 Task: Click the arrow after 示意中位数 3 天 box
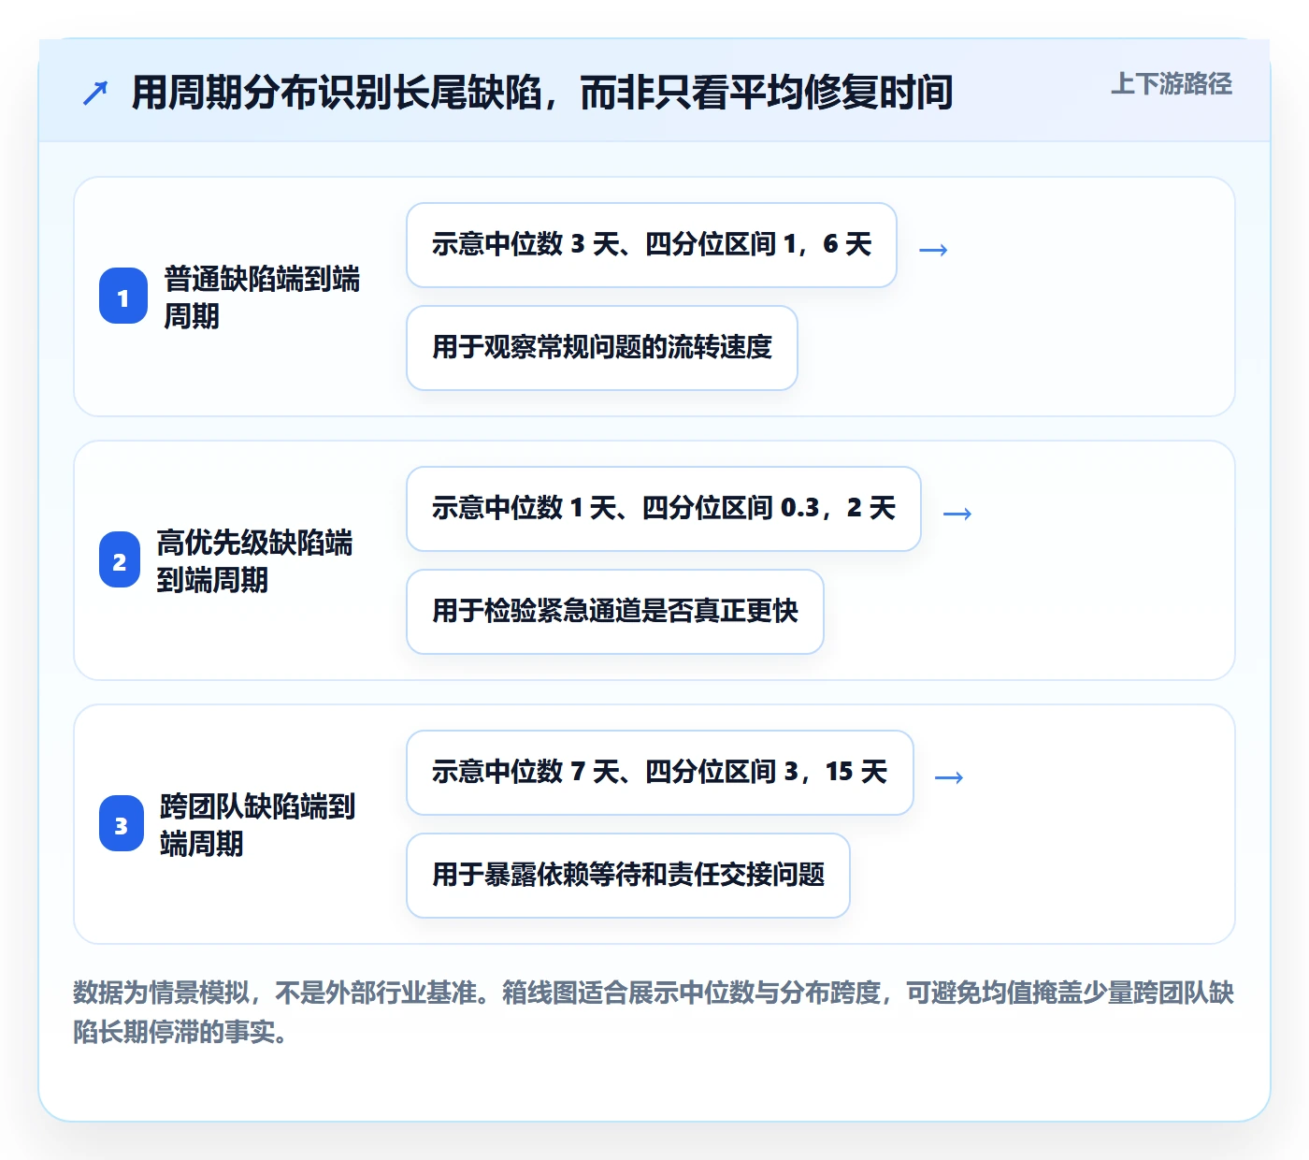pos(933,250)
